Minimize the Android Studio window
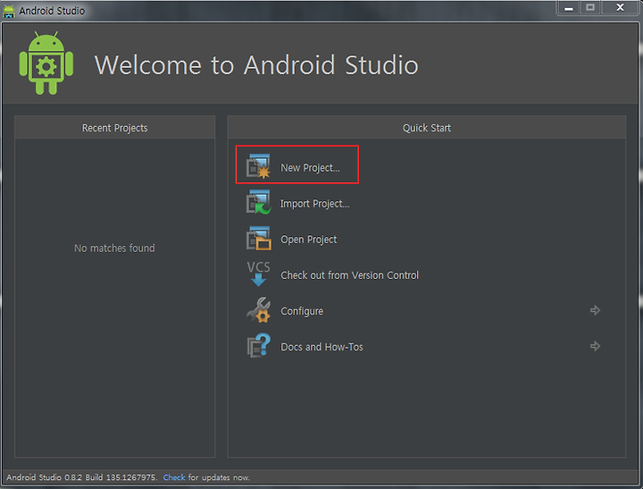 coord(568,8)
